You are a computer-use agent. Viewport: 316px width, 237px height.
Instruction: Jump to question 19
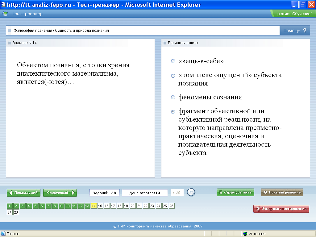[x=126, y=206]
